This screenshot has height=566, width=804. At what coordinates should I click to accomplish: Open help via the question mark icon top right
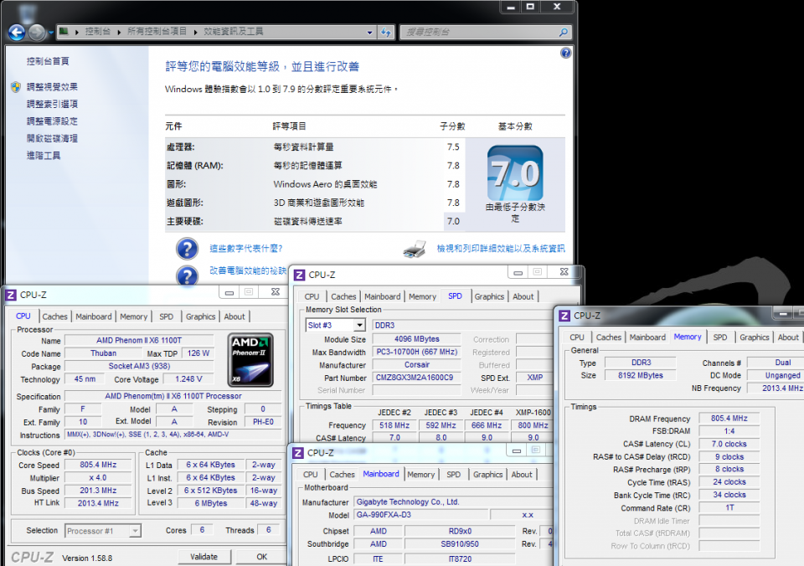tap(565, 52)
